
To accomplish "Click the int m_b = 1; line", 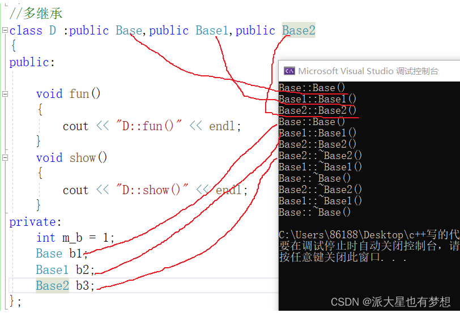I will coord(75,238).
